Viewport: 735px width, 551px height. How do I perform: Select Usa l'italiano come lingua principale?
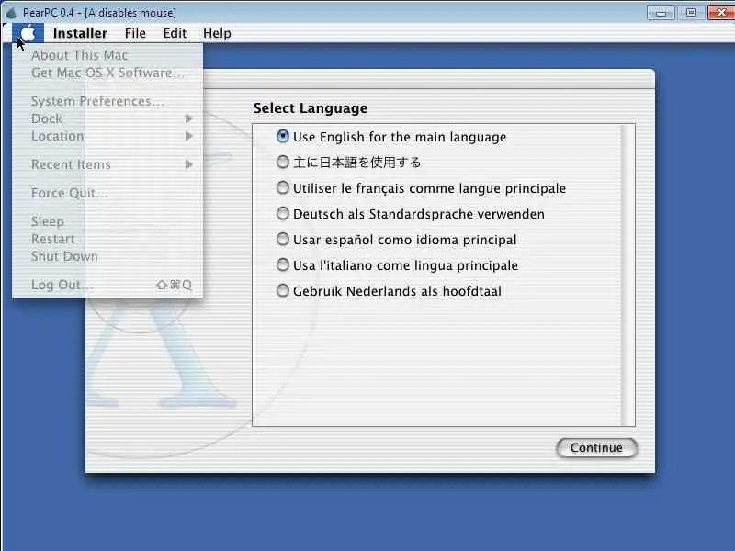tap(397, 265)
